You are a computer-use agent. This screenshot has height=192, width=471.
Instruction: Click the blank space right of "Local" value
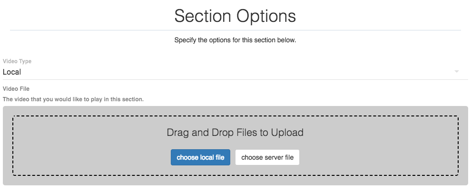point(238,72)
